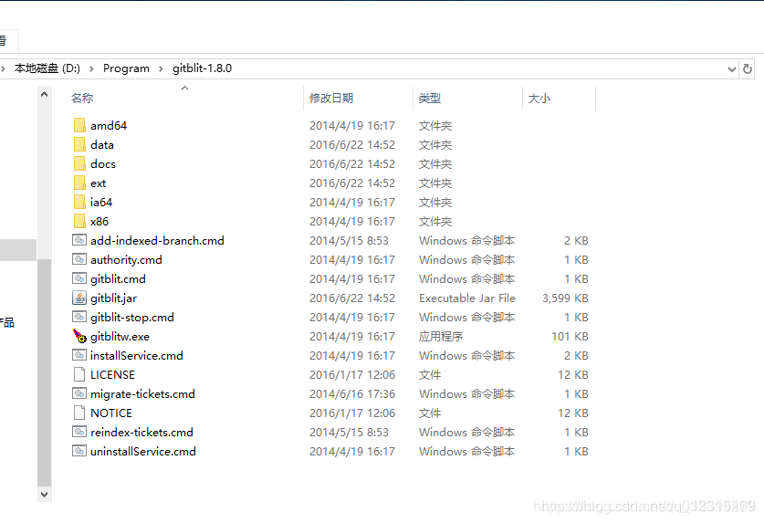764x523 pixels.
Task: Open the address bar history dropdown
Action: pyautogui.click(x=731, y=68)
